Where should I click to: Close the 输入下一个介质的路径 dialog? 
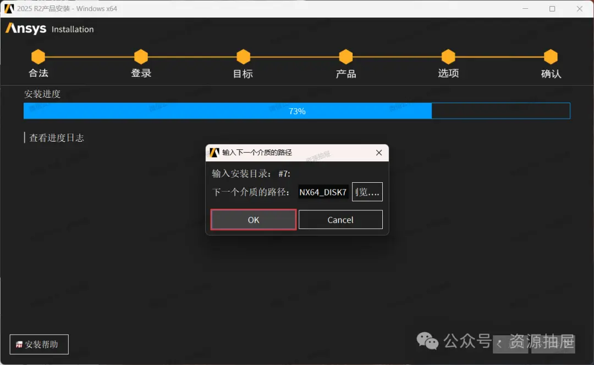tap(379, 153)
